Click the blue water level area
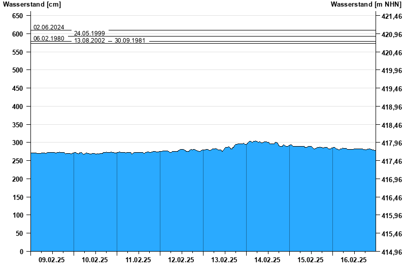Screen dimensions: 406x279 point(203,203)
